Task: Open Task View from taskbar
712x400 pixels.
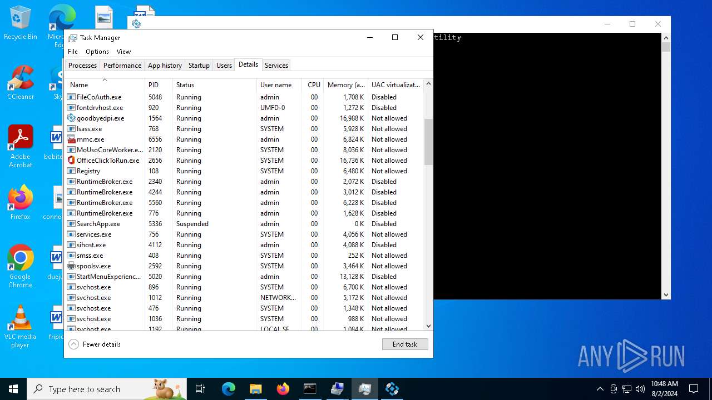Action: (200, 389)
